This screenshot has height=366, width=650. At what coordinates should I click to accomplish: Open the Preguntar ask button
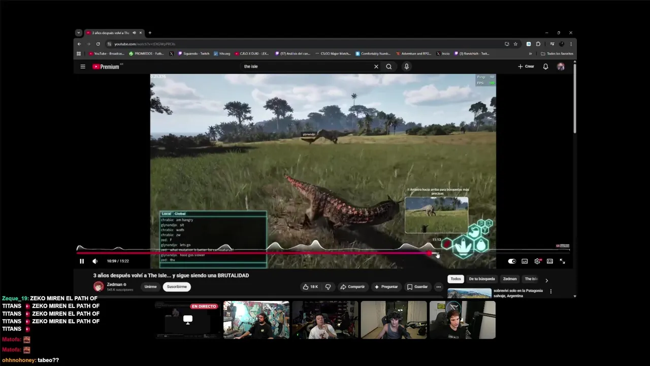(x=386, y=287)
